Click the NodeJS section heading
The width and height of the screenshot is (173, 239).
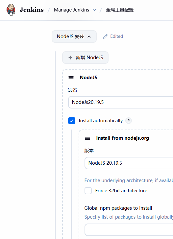(x=88, y=78)
